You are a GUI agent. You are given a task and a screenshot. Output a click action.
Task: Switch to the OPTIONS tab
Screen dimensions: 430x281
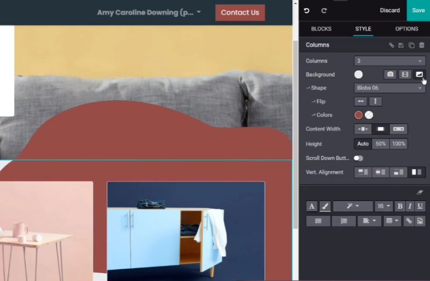(406, 29)
